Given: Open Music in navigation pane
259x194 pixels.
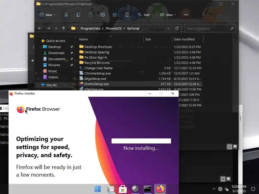Looking at the screenshot, I should click(x=53, y=71).
